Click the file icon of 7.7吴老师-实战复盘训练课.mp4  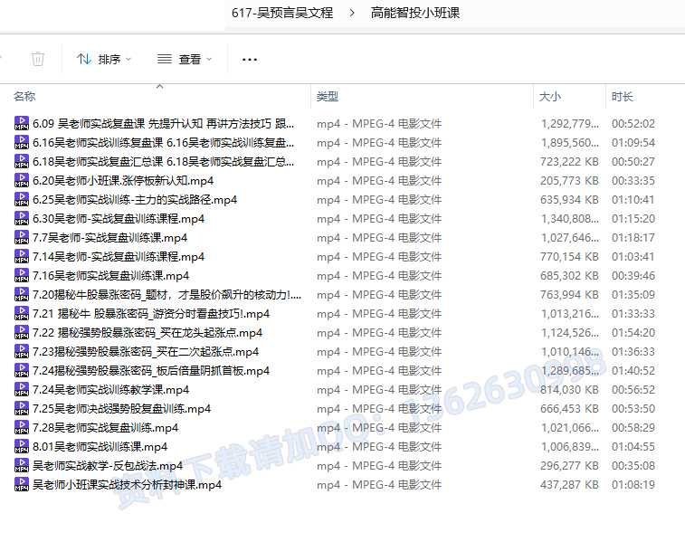point(22,238)
